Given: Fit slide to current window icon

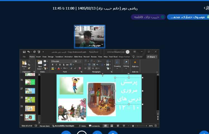Looking at the screenshot, I should [x=155, y=126].
